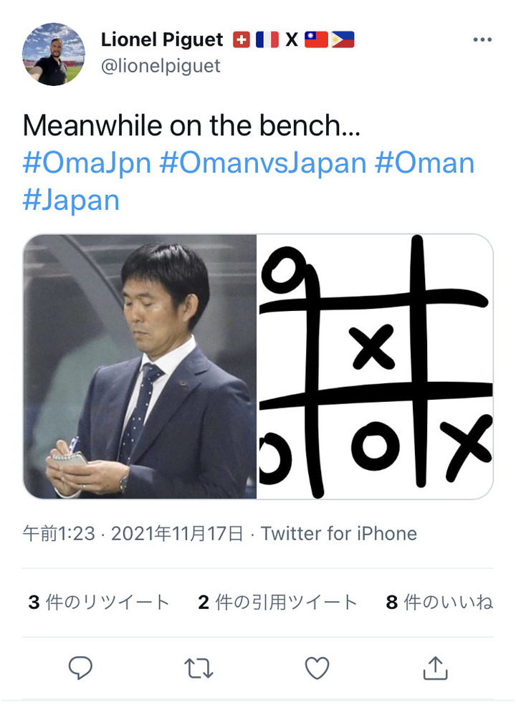Like the tweet with heart icon

(x=317, y=668)
